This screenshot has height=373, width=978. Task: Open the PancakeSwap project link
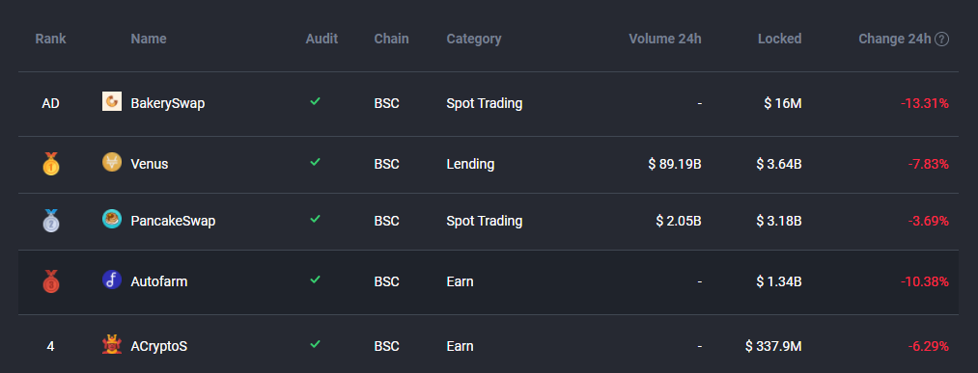coord(173,221)
